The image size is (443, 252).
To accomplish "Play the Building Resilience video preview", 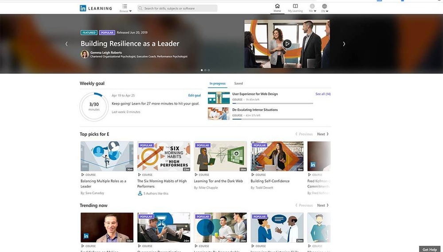I will click(287, 43).
